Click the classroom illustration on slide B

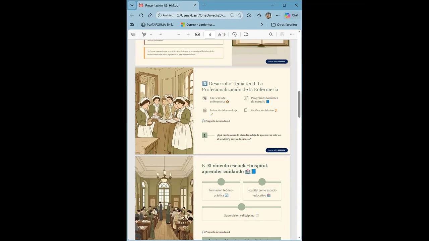click(x=164, y=198)
